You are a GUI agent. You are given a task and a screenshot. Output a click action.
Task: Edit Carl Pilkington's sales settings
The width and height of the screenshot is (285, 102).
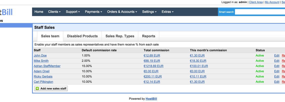(x=277, y=82)
